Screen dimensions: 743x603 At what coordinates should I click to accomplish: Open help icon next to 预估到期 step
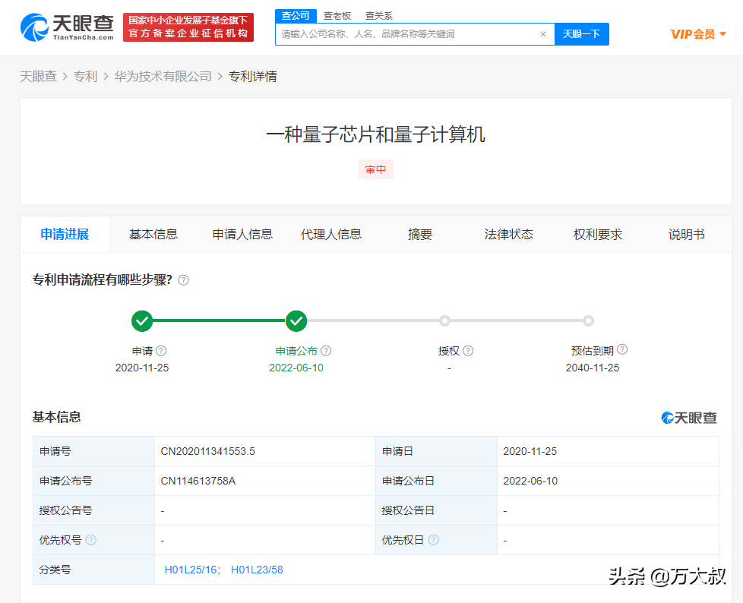click(x=623, y=349)
